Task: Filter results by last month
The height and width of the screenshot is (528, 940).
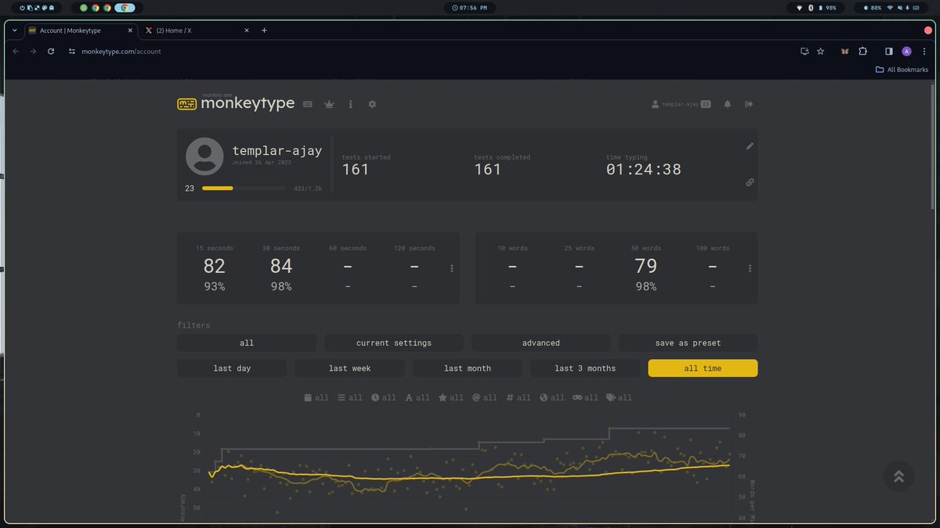Action: point(468,368)
